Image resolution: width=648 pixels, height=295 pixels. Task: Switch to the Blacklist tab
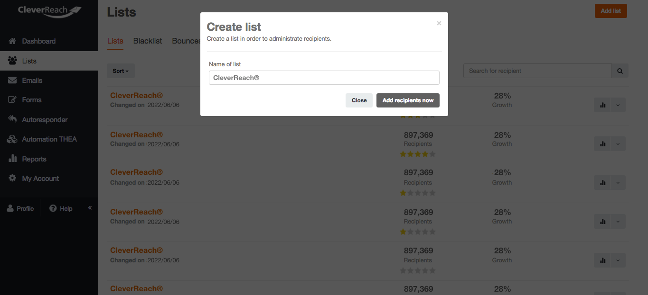pos(148,41)
